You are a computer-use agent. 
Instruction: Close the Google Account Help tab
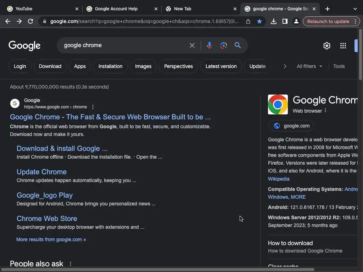pos(156,9)
